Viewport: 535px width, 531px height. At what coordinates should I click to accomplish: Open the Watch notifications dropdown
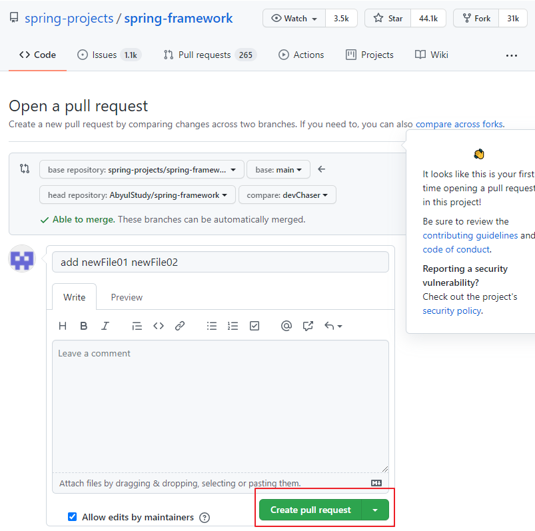294,19
